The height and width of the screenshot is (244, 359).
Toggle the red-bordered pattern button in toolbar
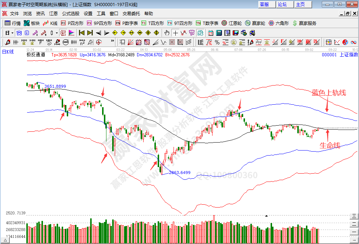click(63, 32)
